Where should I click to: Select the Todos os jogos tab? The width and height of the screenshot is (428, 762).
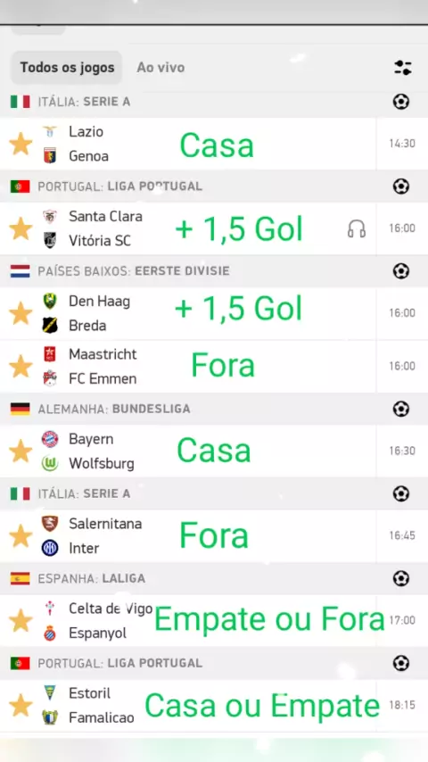coord(67,68)
